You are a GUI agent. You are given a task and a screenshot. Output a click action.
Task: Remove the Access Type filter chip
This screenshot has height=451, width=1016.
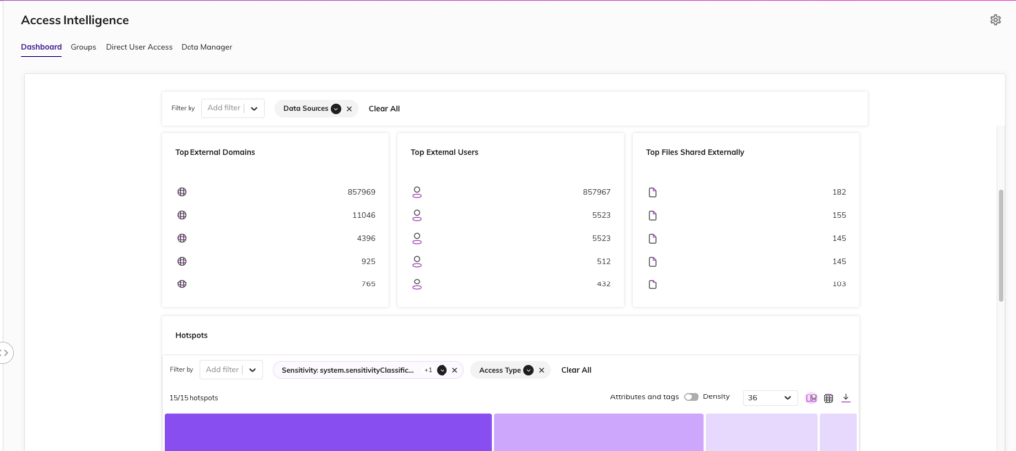coord(541,370)
